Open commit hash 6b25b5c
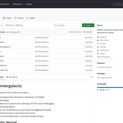Image resolution: width=123 pixels, height=123 pixels. pos(71,32)
